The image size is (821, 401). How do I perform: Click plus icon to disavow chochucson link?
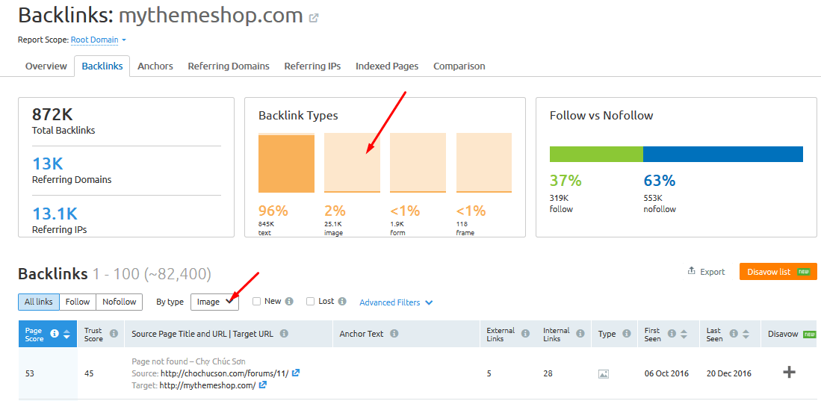(x=789, y=372)
